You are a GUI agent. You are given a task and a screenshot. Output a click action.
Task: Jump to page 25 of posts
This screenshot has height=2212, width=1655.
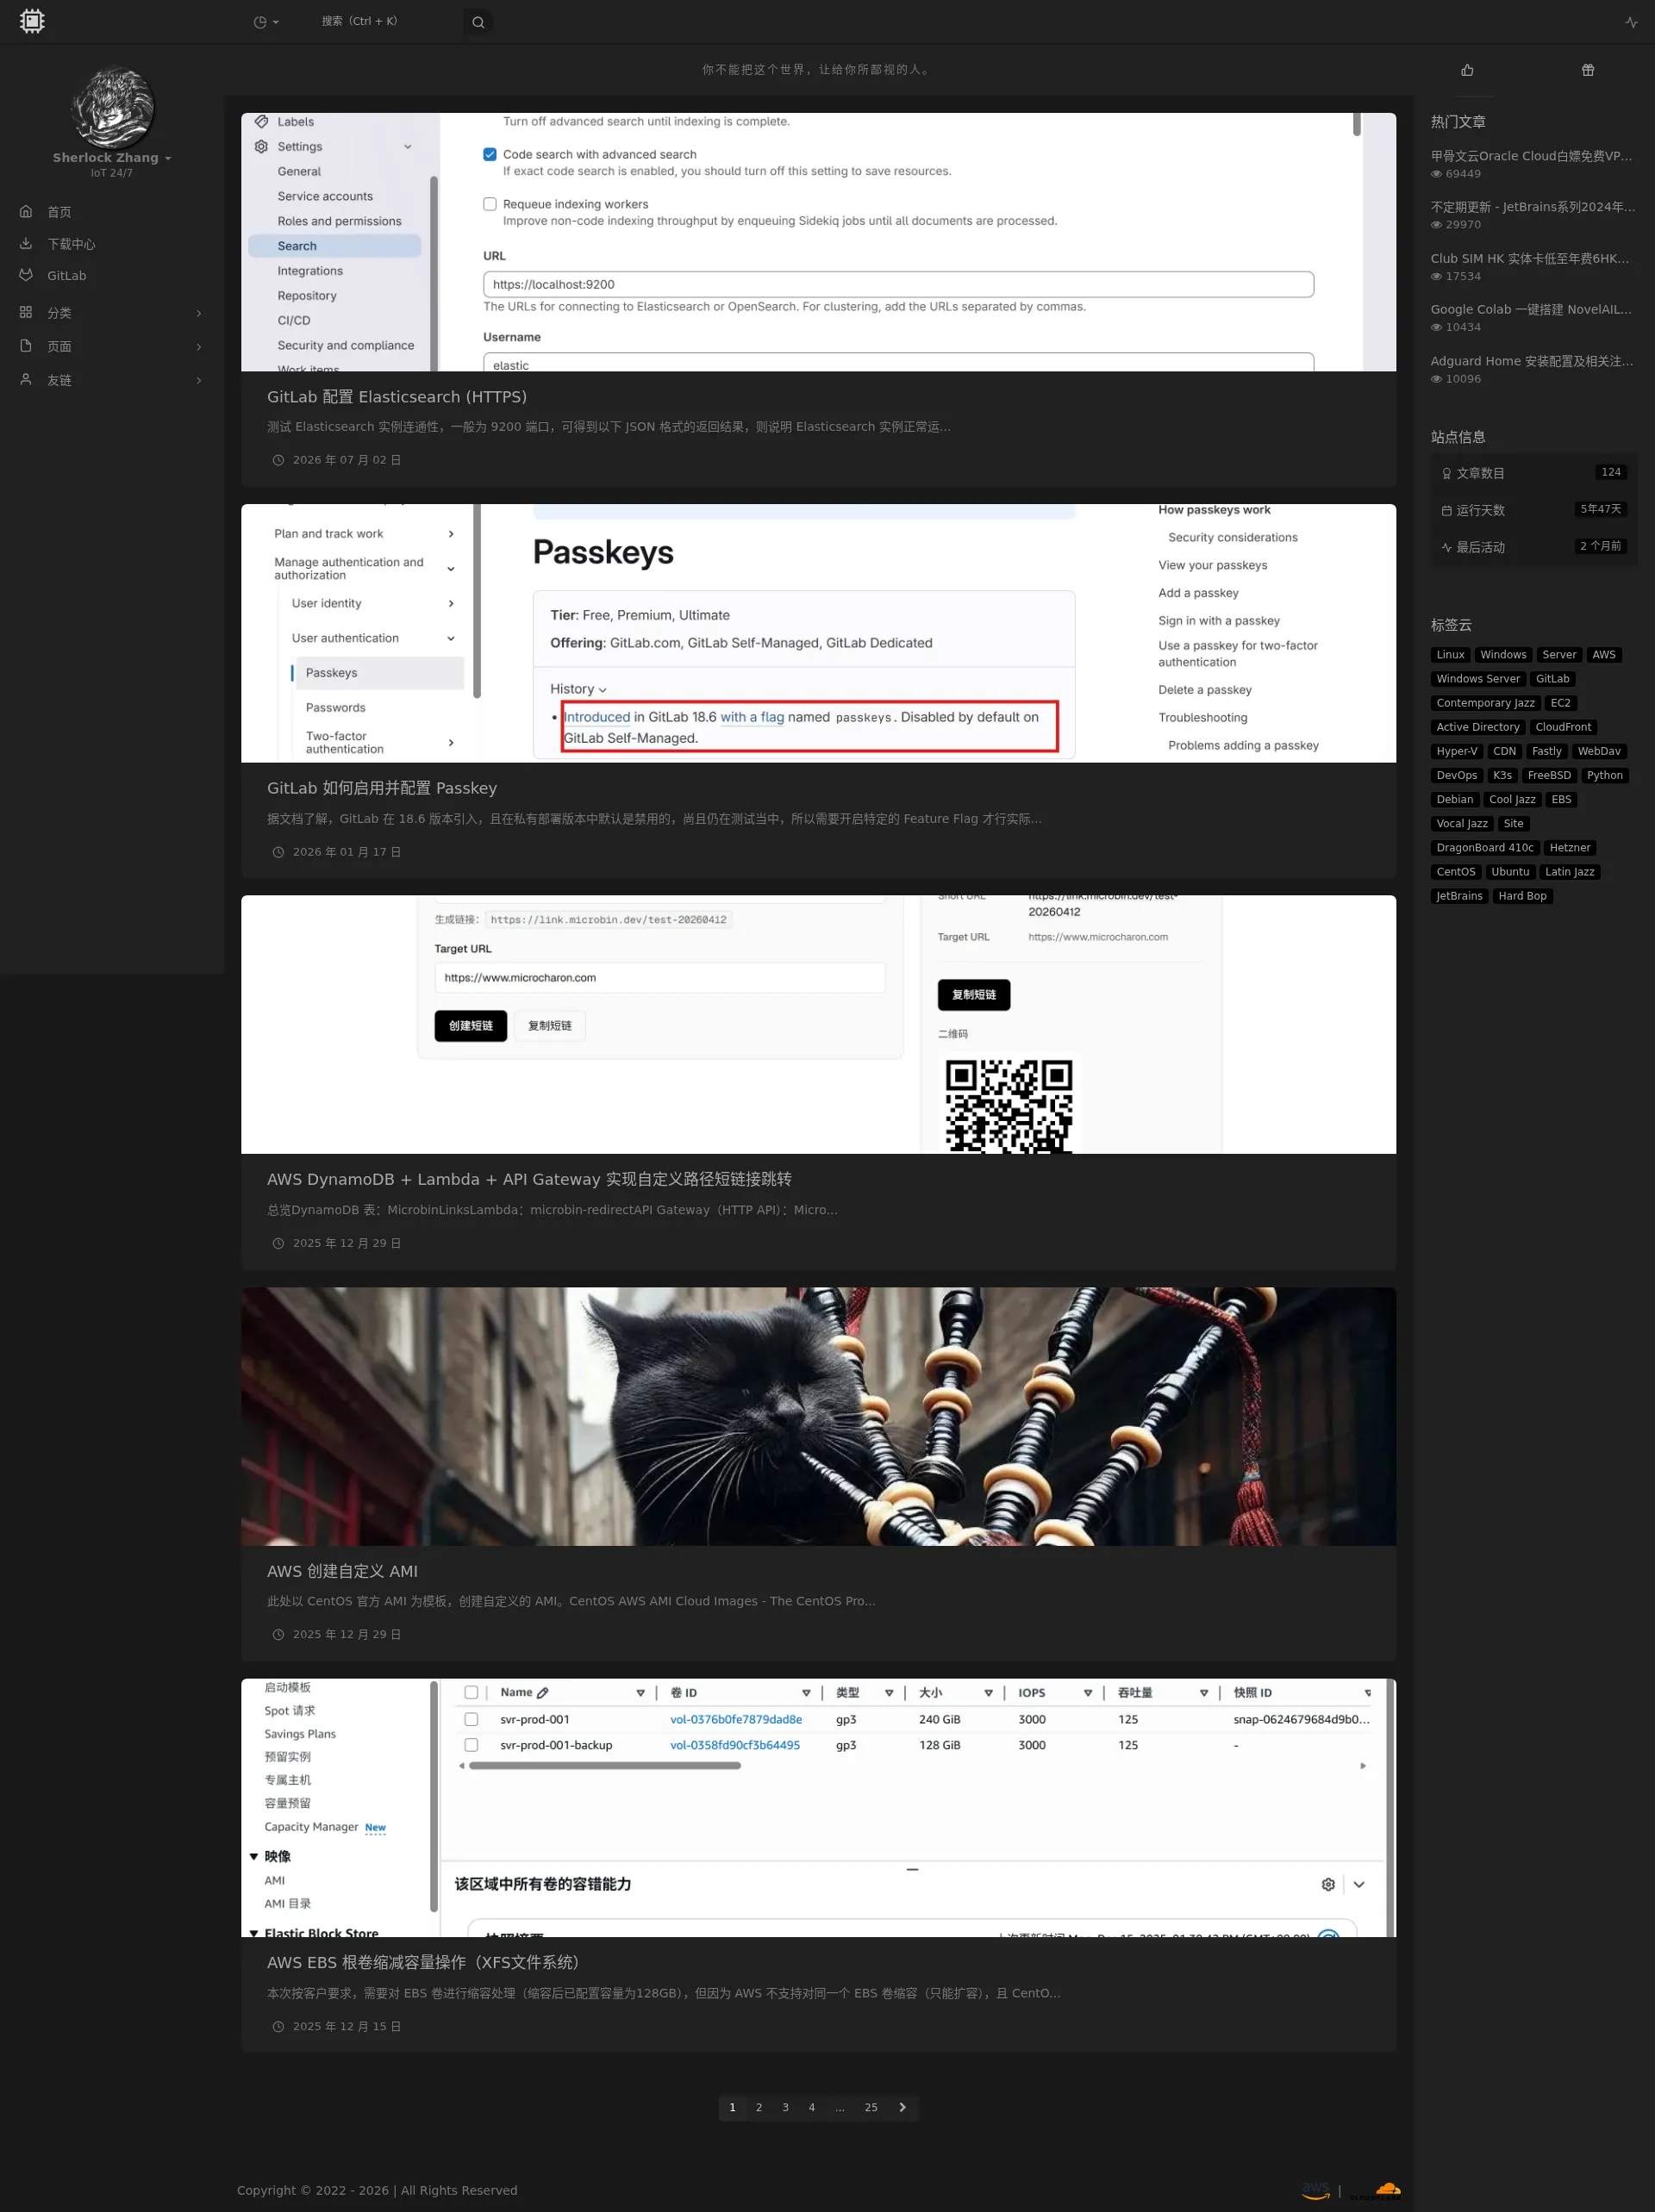tap(871, 2107)
